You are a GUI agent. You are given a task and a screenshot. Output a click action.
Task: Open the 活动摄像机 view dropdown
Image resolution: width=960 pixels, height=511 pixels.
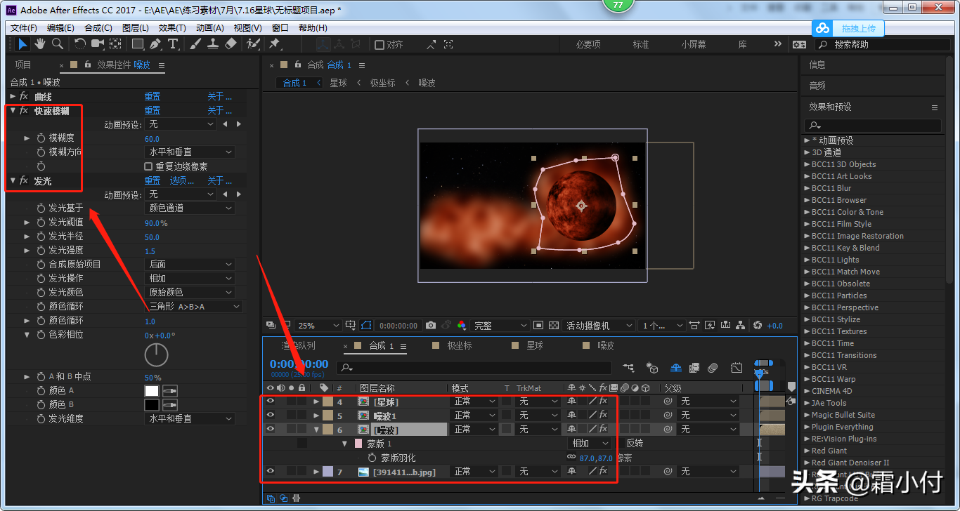pyautogui.click(x=599, y=326)
